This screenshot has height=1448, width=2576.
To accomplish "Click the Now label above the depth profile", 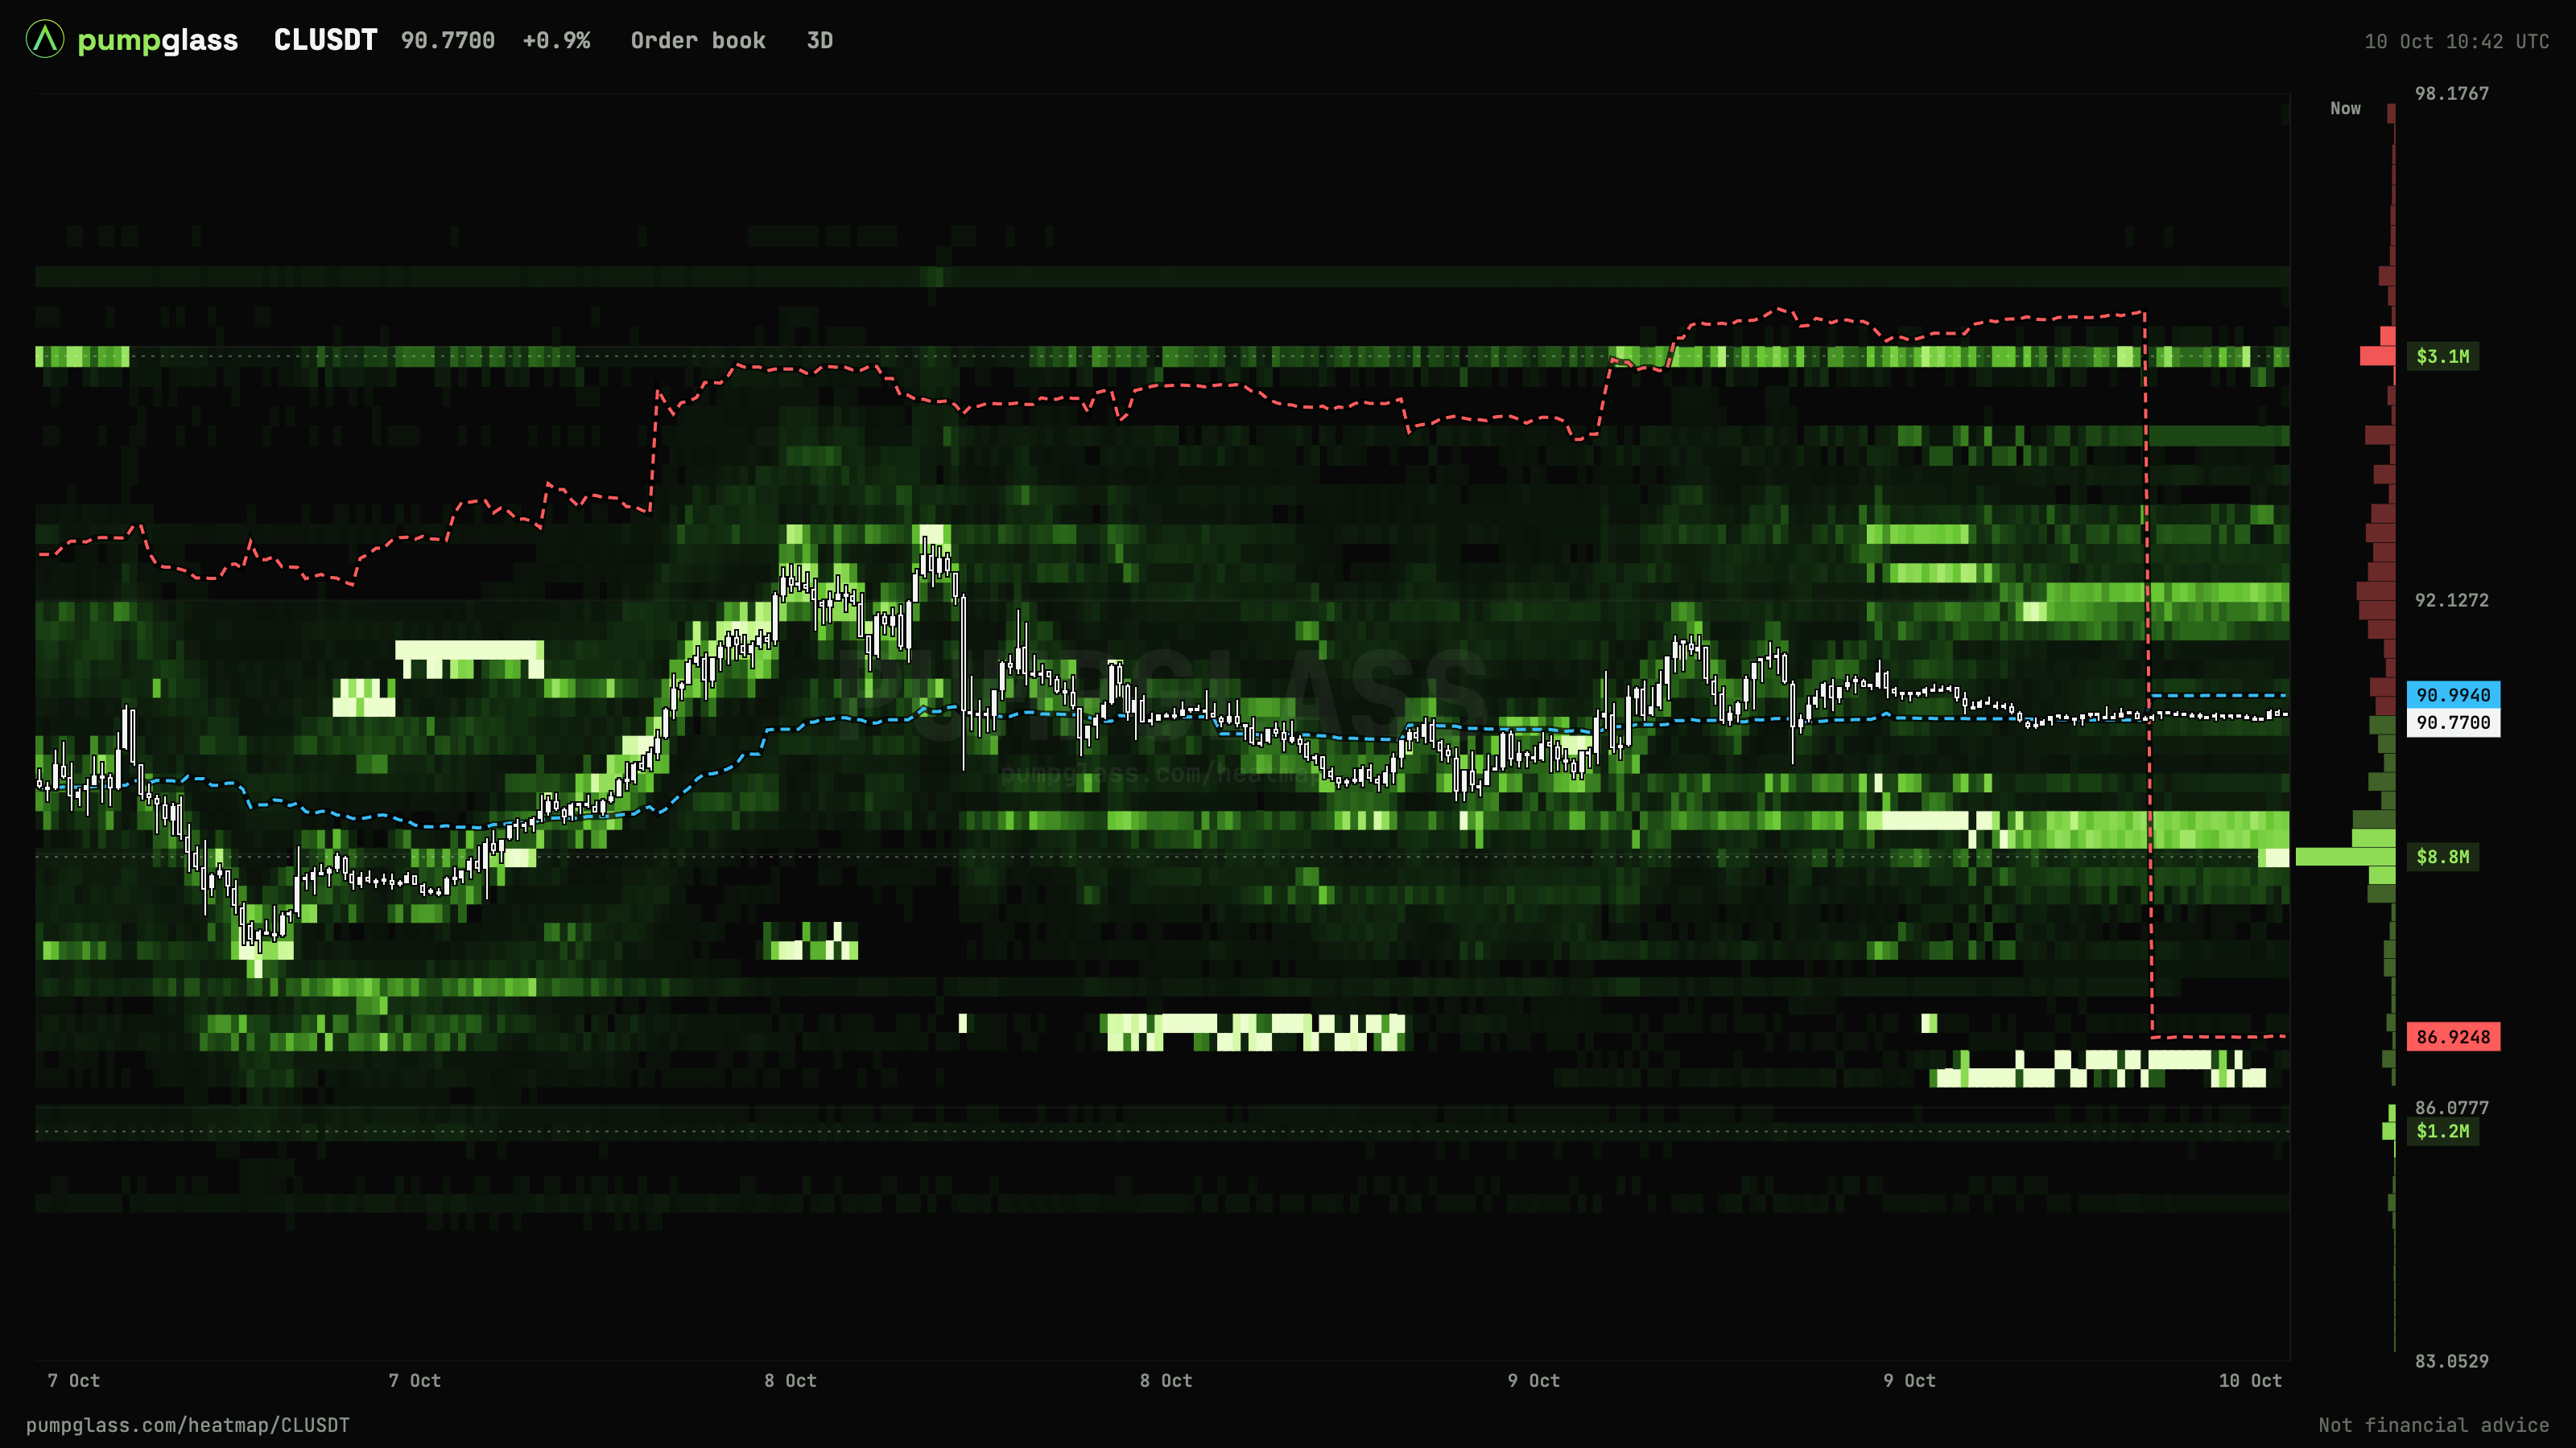I will (x=2345, y=108).
